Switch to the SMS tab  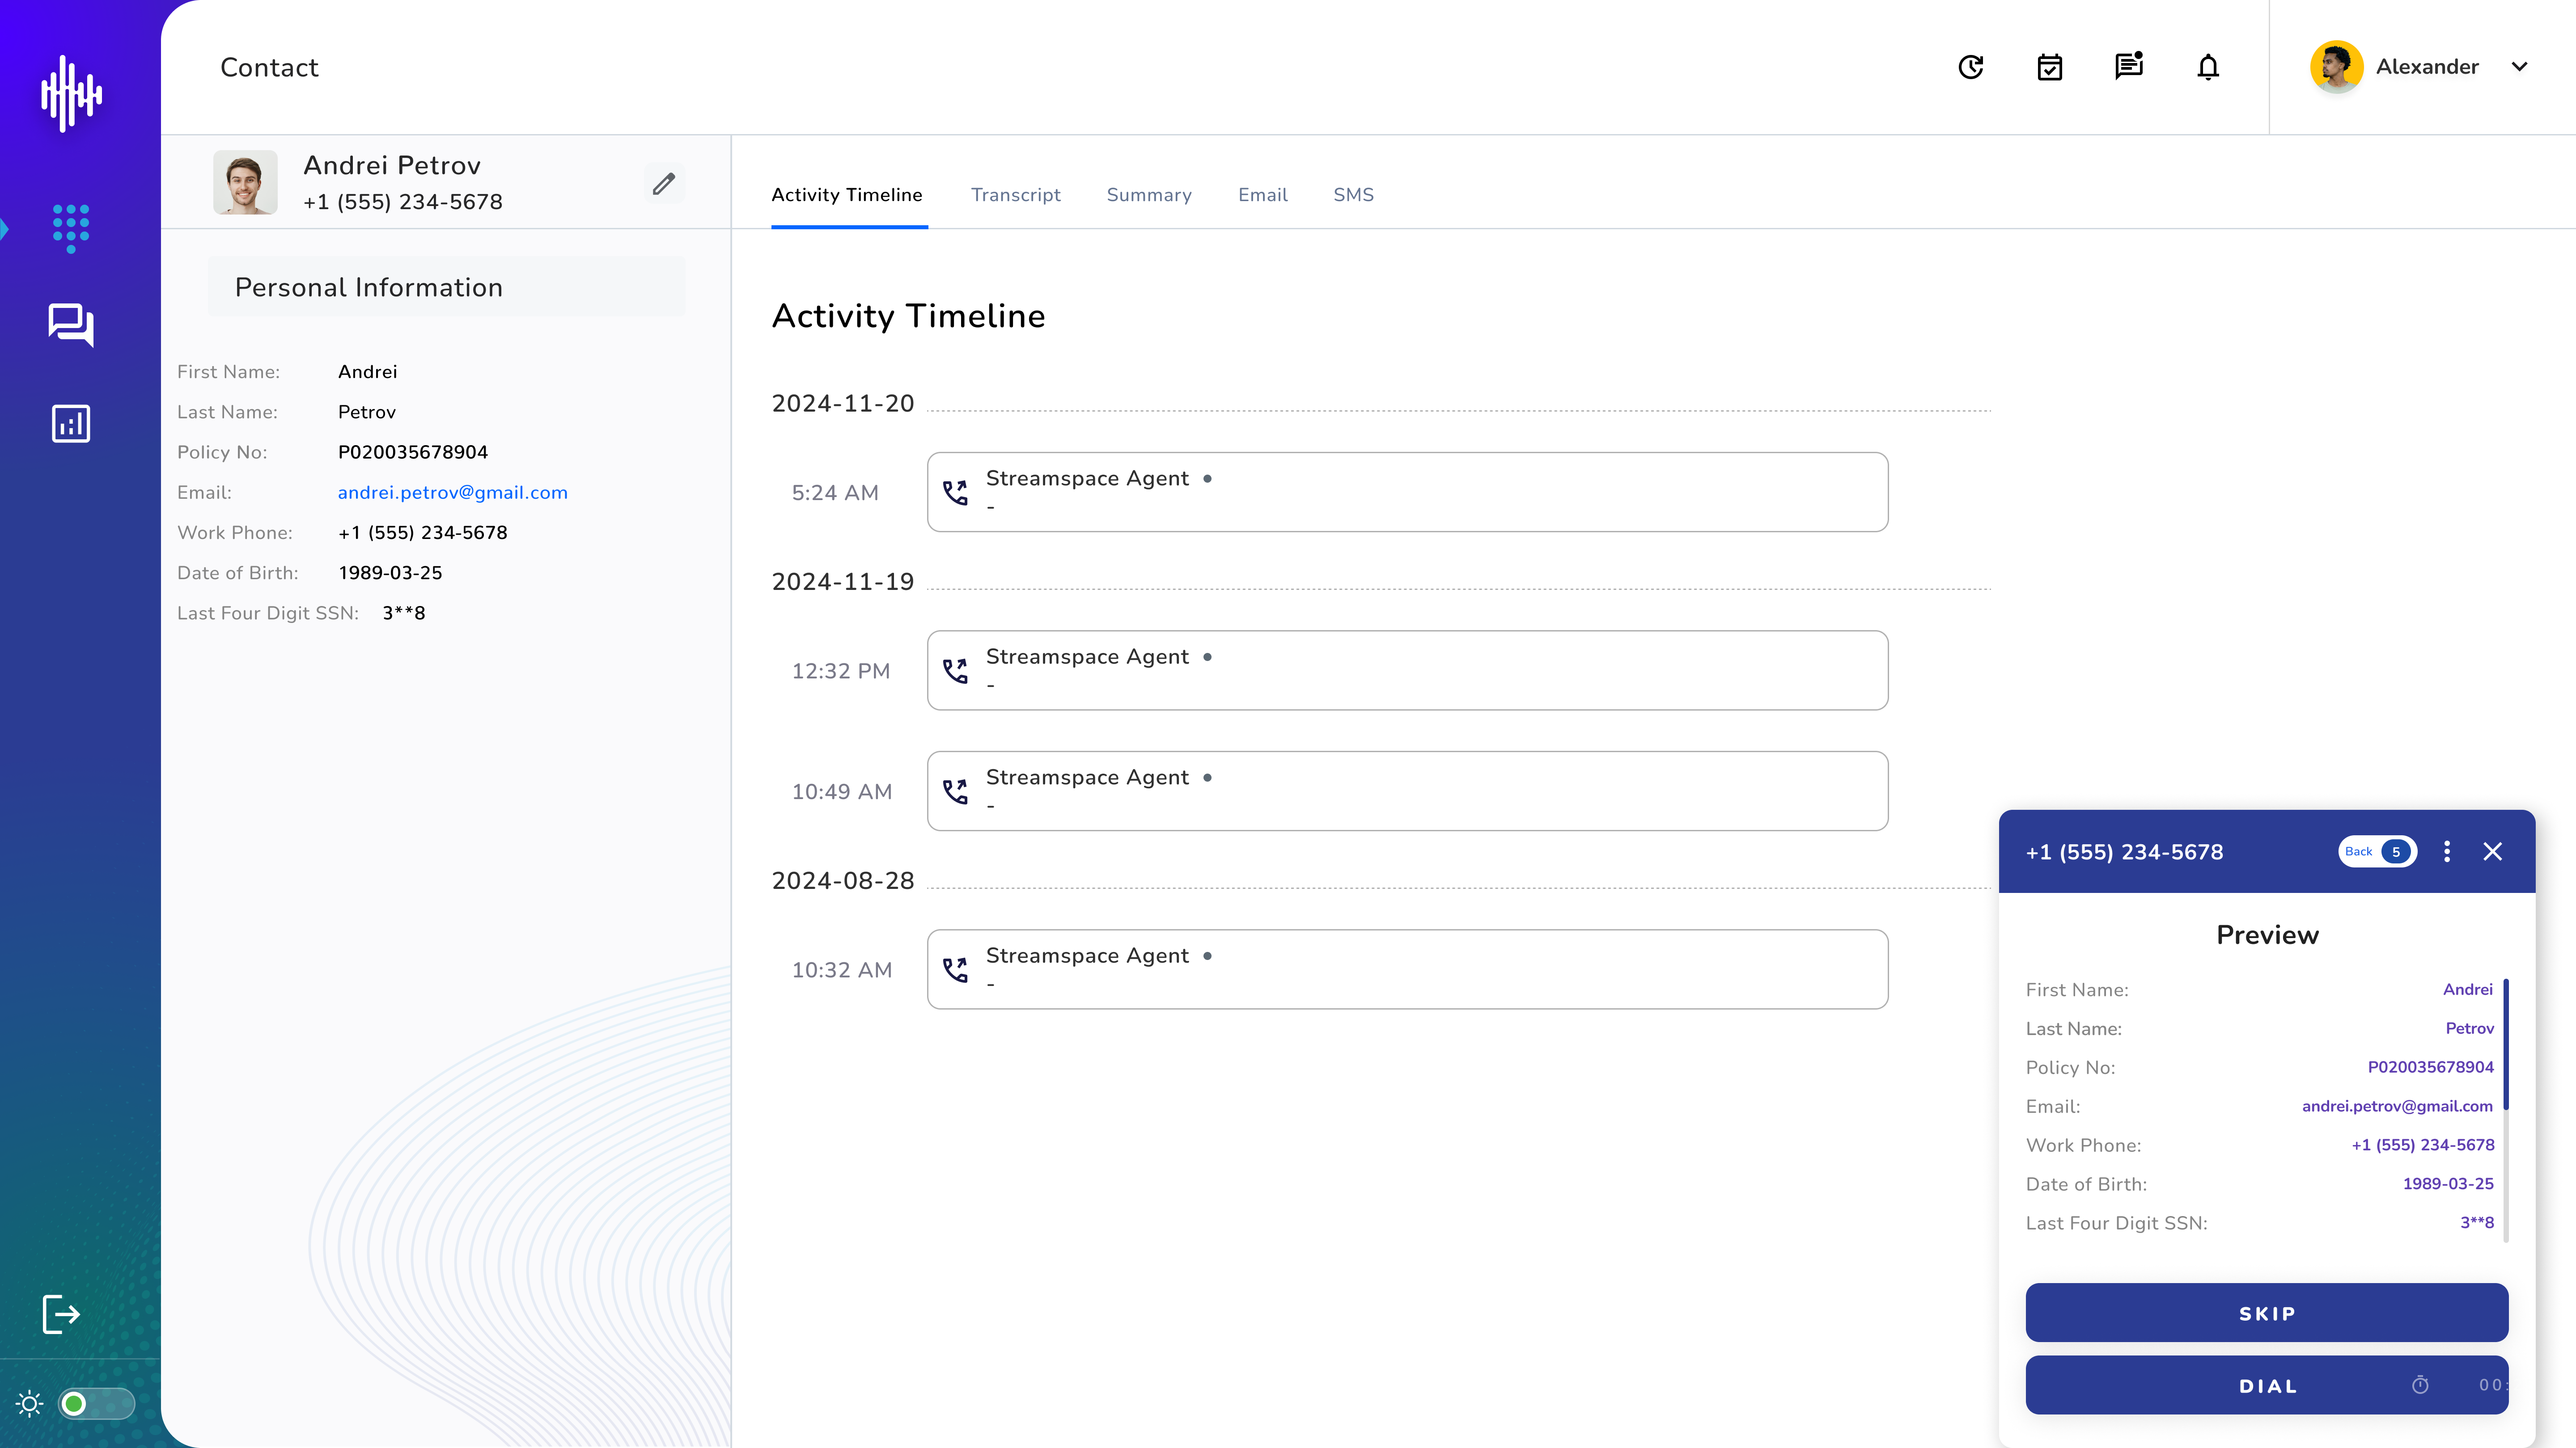point(1354,195)
